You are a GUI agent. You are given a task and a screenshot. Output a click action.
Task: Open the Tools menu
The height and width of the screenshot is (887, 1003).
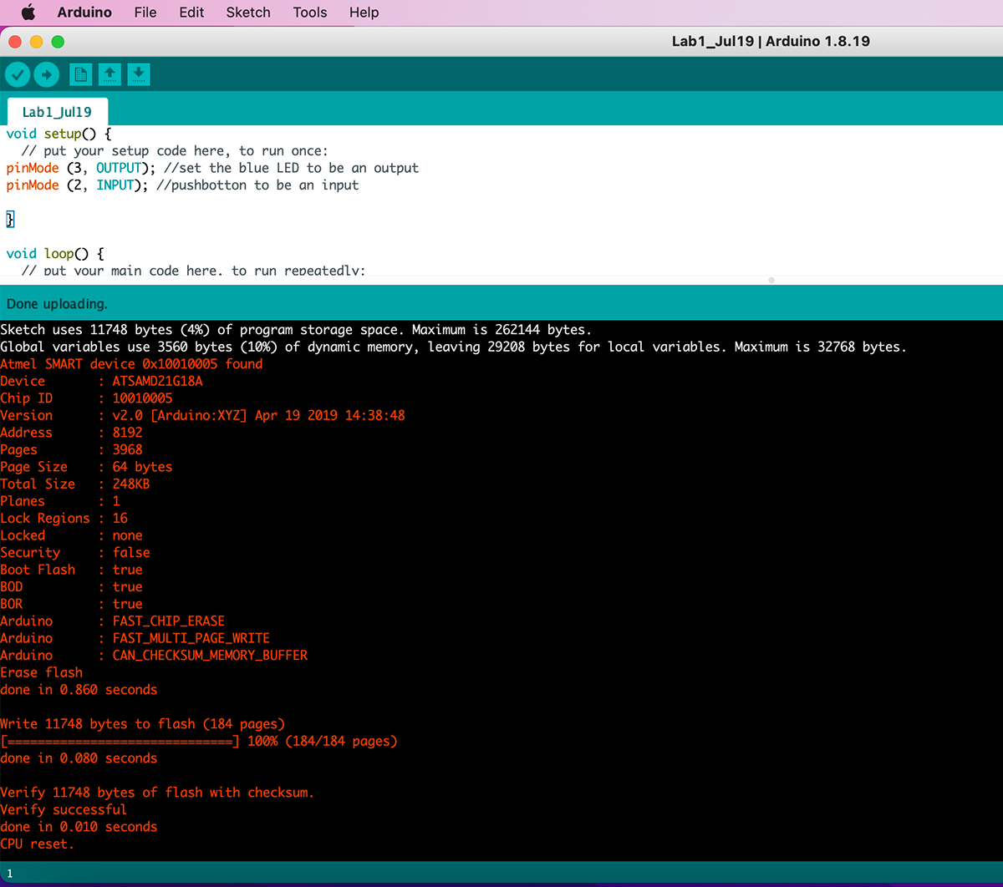(x=310, y=13)
